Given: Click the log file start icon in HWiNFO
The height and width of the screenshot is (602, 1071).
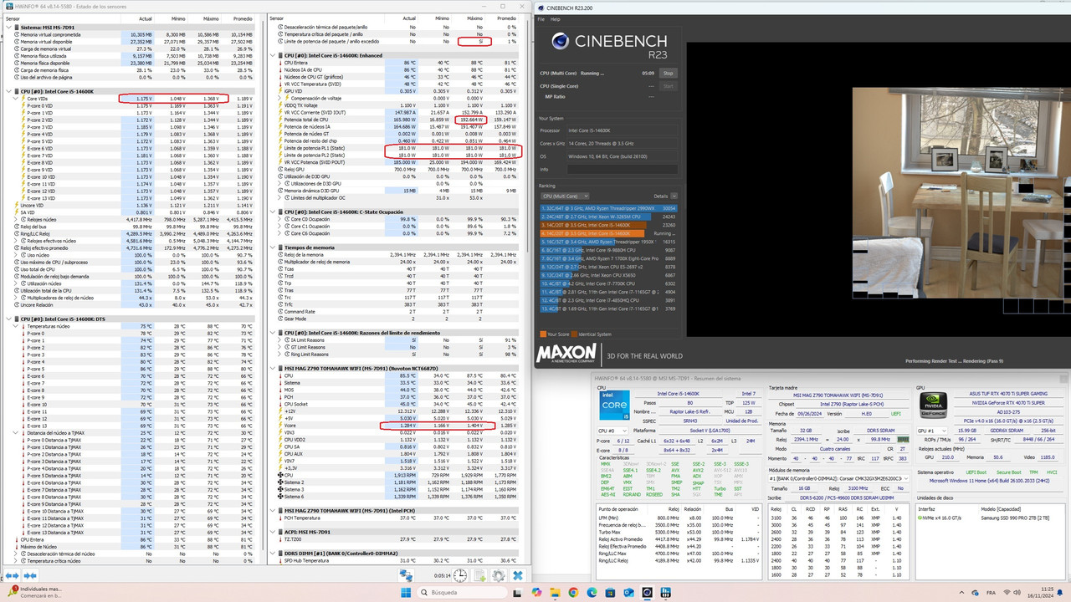Looking at the screenshot, I should tap(480, 575).
